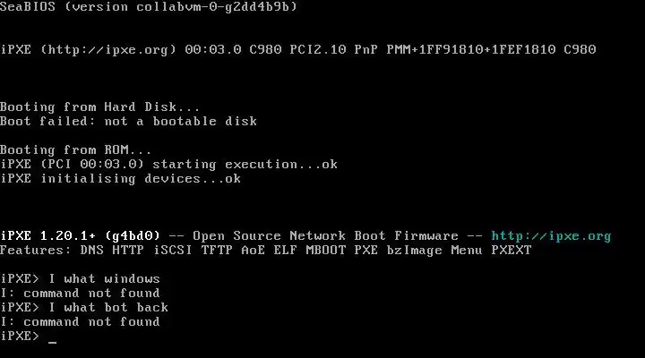Click the 'Features:' label
Screen dimensions: 645x358
35,251
